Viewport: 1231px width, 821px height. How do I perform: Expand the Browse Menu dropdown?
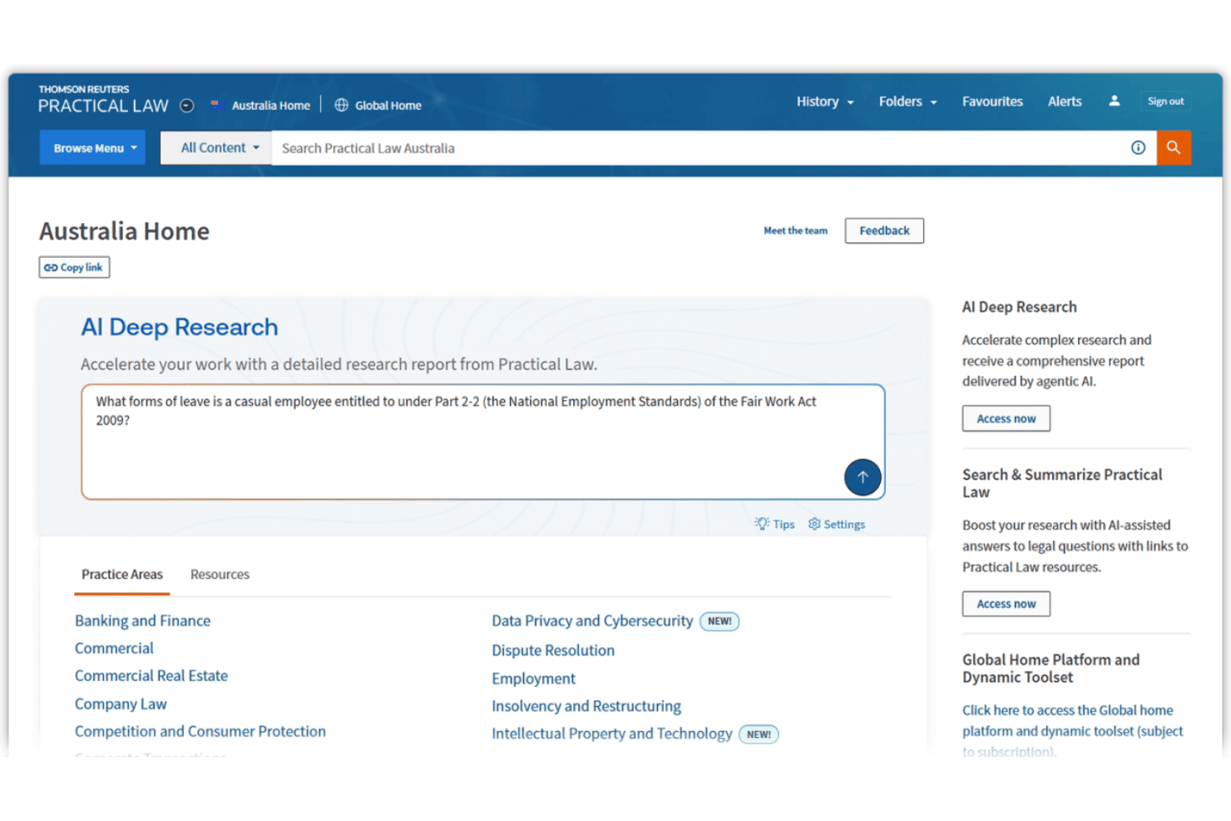[92, 147]
